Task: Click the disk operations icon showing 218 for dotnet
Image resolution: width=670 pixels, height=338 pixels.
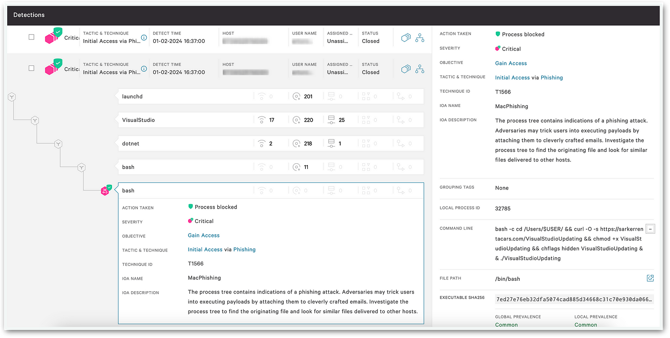Action: [297, 143]
